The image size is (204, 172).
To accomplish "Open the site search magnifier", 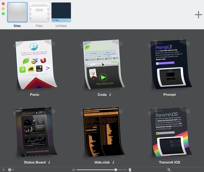I will click(x=169, y=170).
